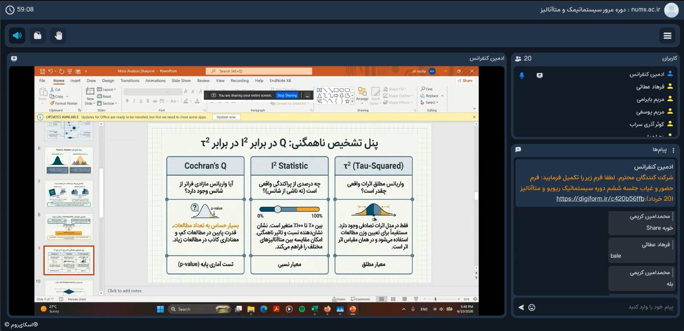Open the emoji picker in chat
The width and height of the screenshot is (684, 331).
click(x=532, y=307)
